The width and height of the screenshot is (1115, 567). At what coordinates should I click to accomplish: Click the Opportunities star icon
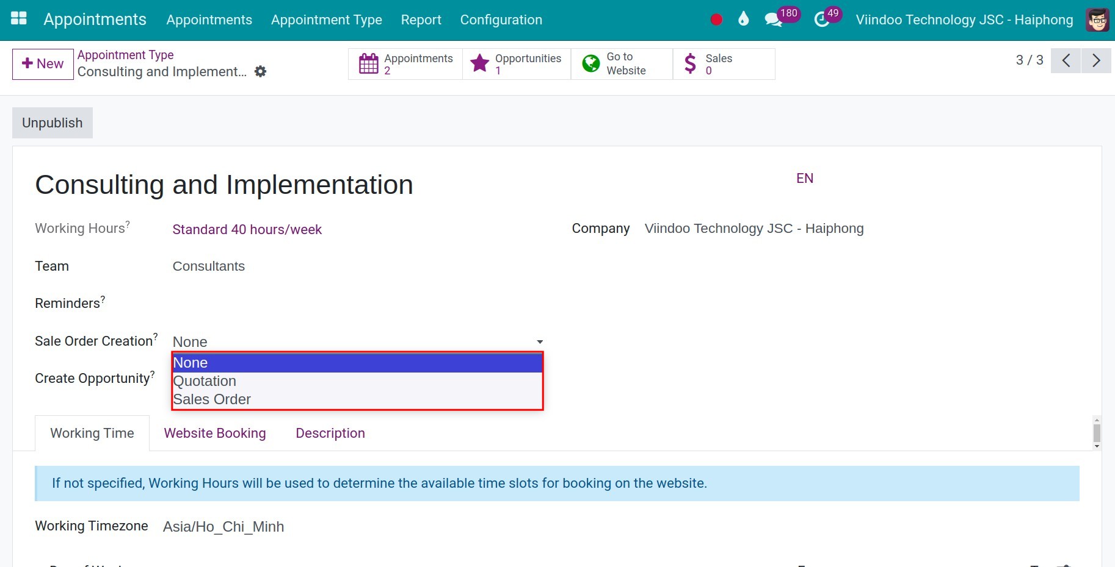pos(480,63)
